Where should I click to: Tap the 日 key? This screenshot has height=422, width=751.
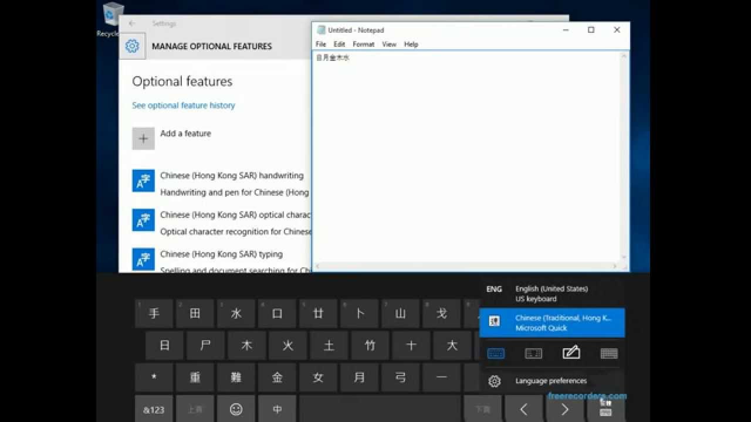coord(164,346)
